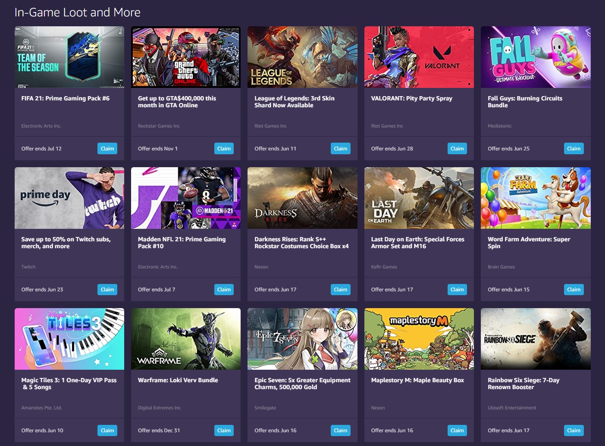Select 'Offer ends Jun 28' text
Image resolution: width=605 pixels, height=446 pixels.
tap(392, 149)
